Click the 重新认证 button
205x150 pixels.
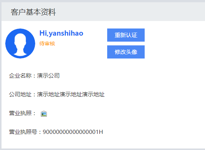coord(126,35)
